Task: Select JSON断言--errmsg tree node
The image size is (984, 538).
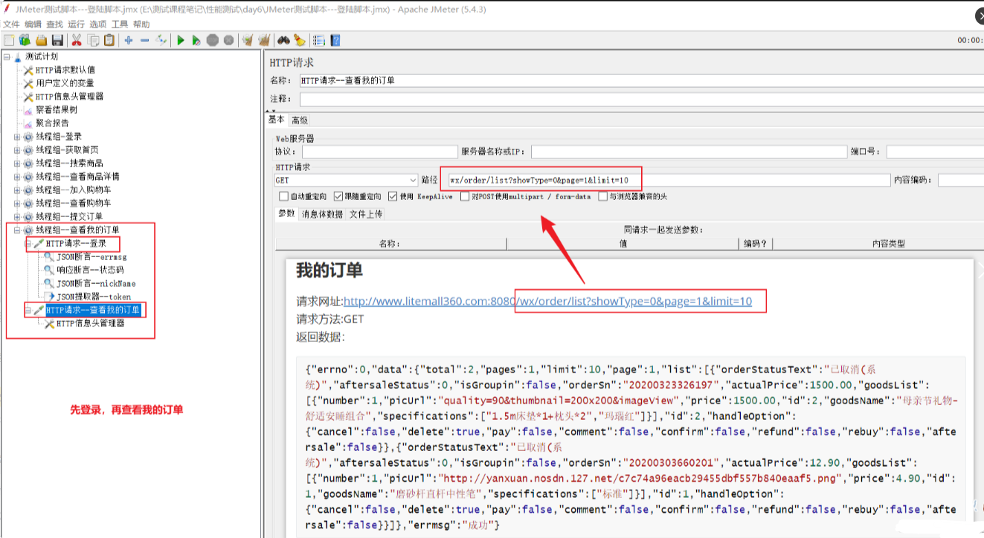Action: (x=91, y=257)
